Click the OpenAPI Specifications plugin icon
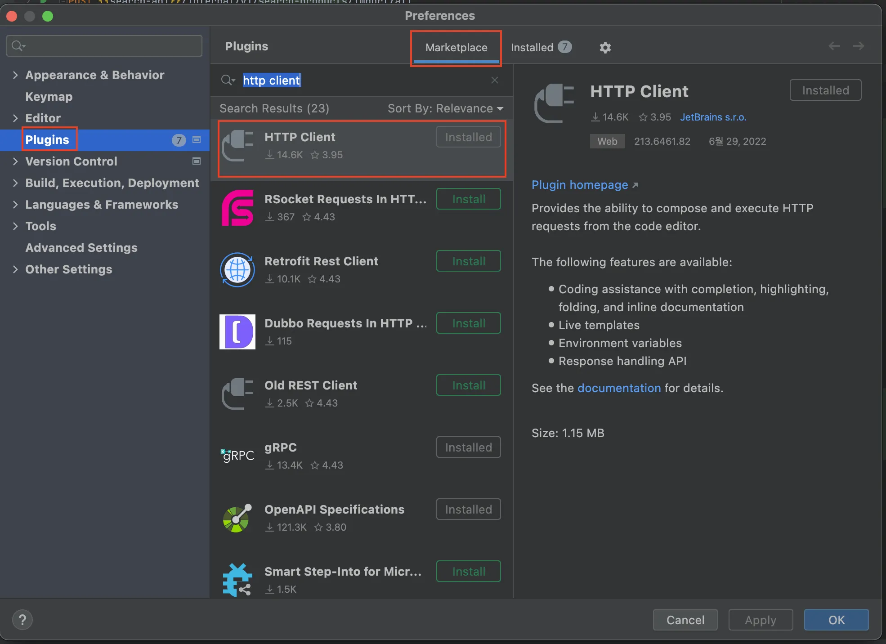 237,518
